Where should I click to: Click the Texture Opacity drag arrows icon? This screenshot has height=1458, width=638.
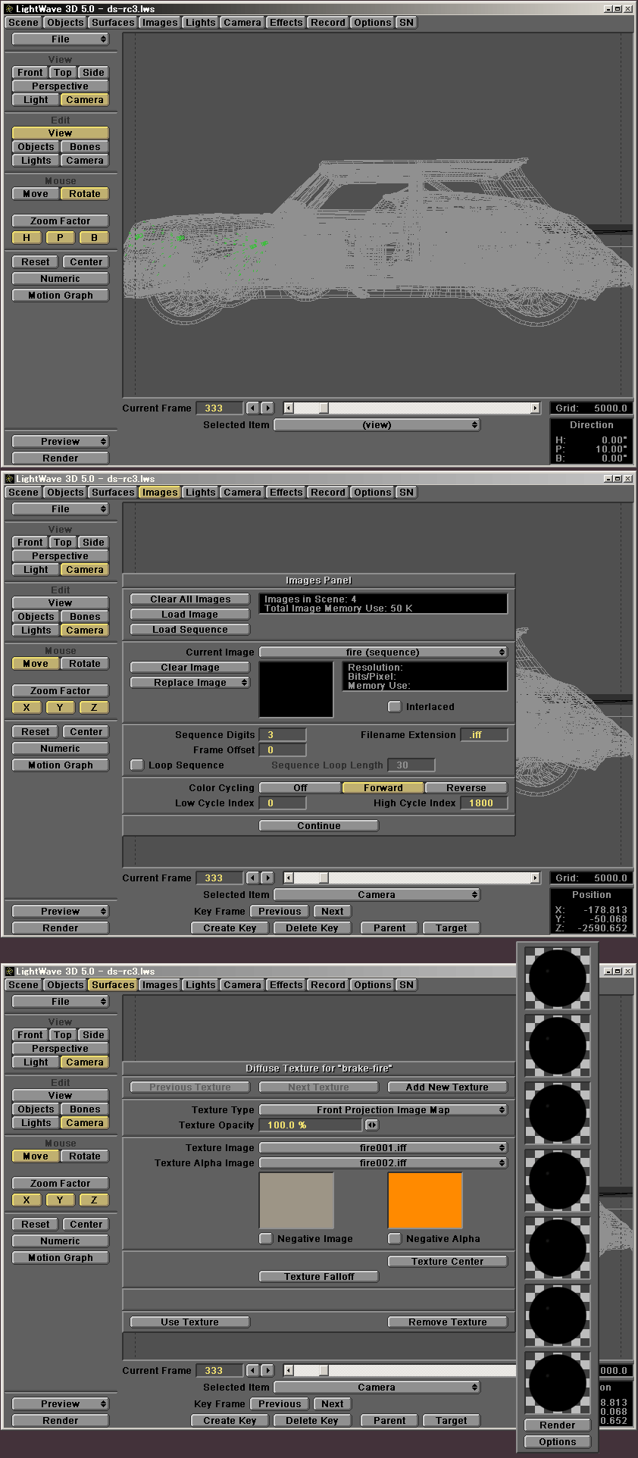371,1125
